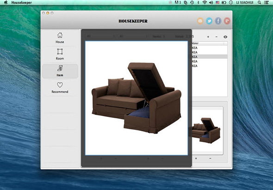Add an item with top plus icon
The height and width of the screenshot is (190, 273).
(x=208, y=37)
